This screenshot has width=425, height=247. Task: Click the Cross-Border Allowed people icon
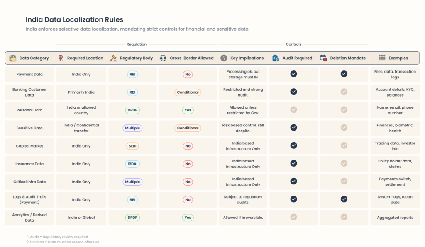coord(163,58)
